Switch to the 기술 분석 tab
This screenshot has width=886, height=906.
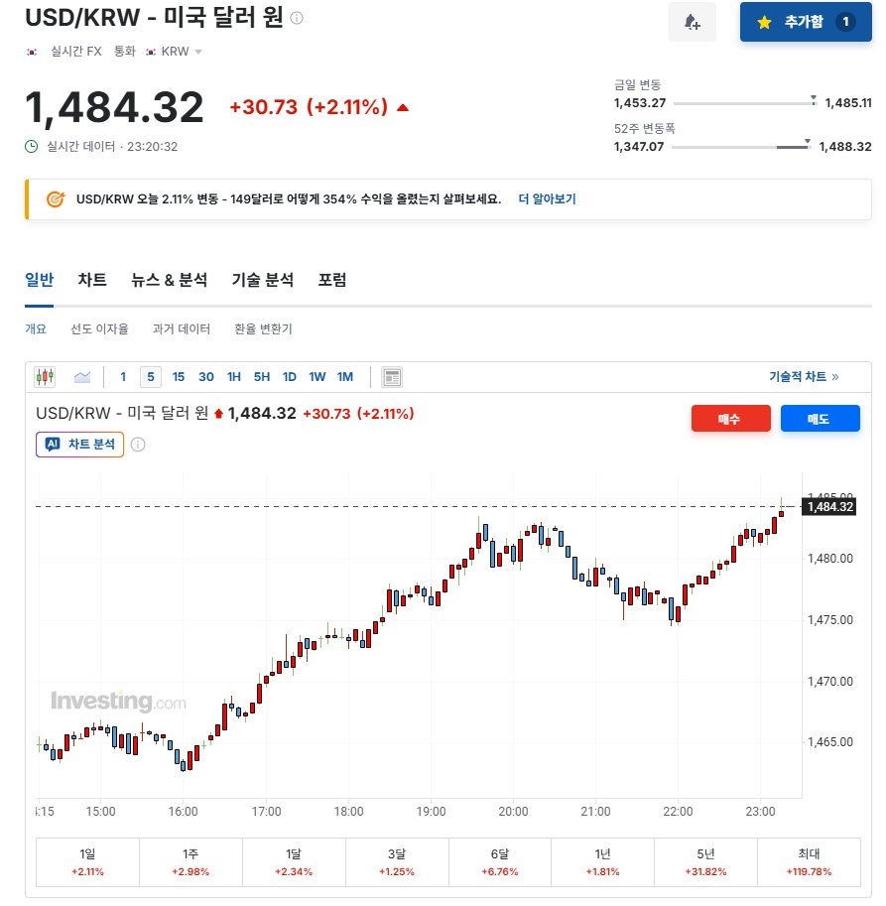(x=262, y=280)
